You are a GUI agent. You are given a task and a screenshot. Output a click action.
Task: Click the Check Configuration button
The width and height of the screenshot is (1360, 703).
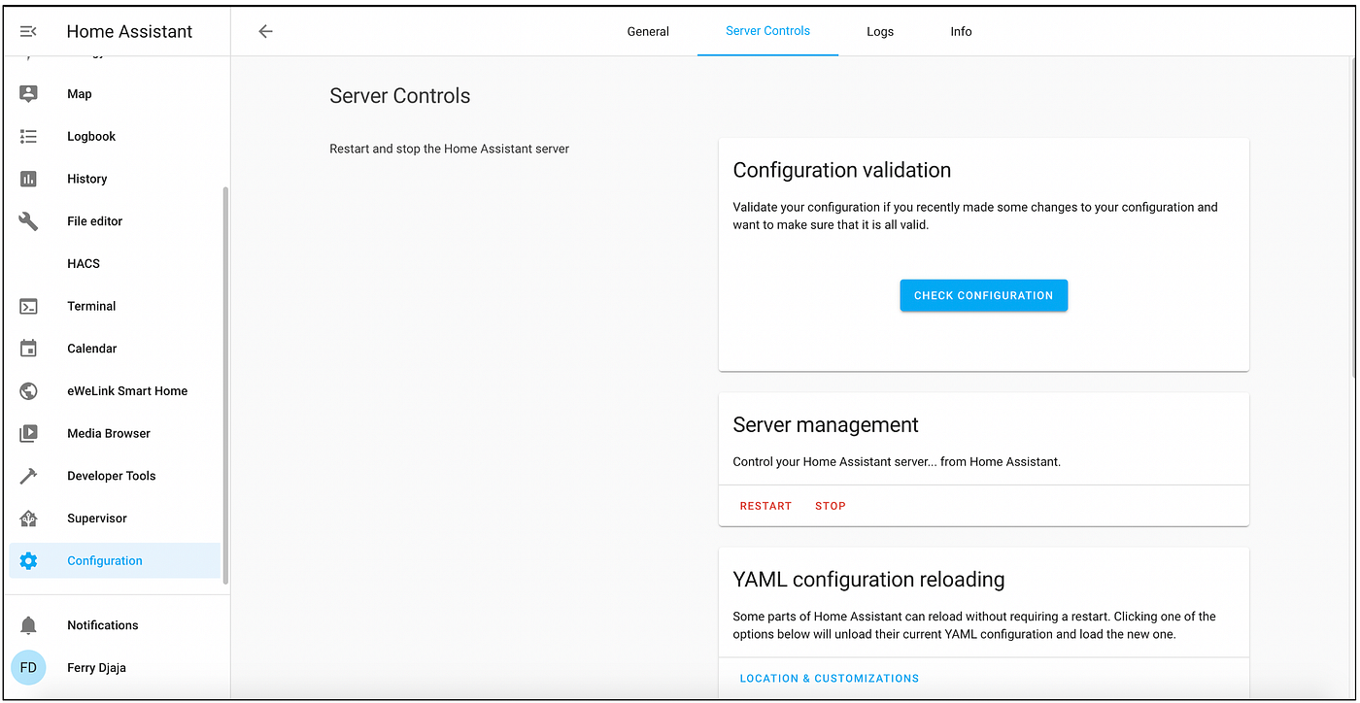coord(984,295)
